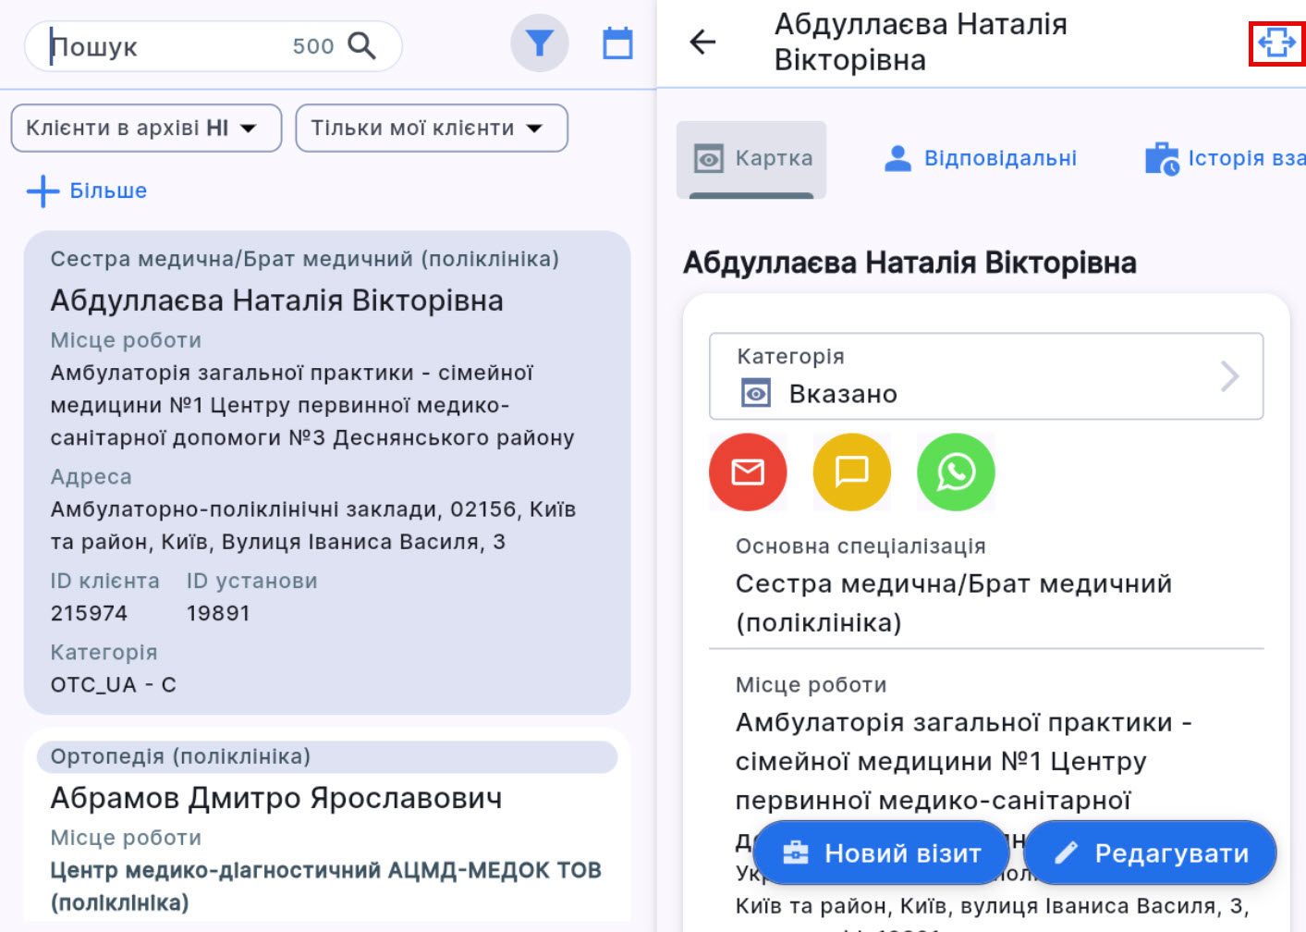Open the filter funnel icon

(x=539, y=43)
